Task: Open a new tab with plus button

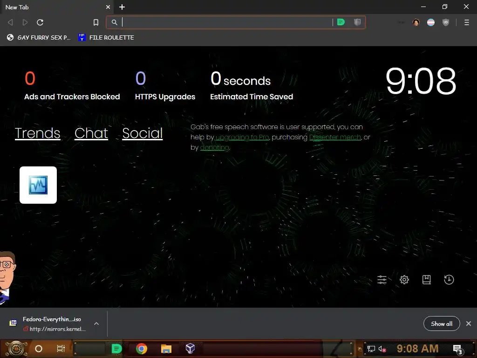Action: click(122, 7)
